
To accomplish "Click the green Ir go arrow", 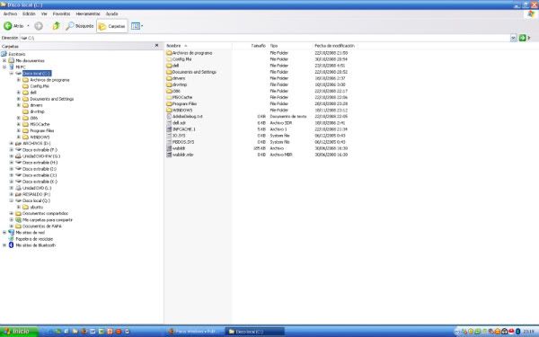I will [x=523, y=38].
